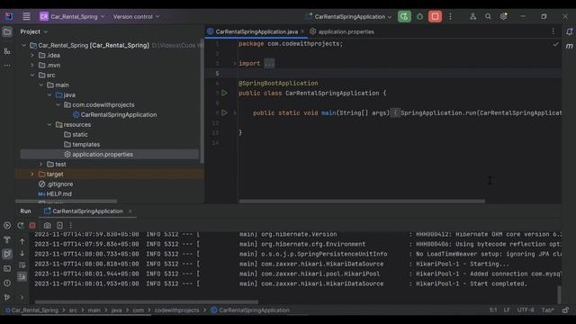Click the down arrow in Run console
This screenshot has width=576, height=324.
[22, 254]
